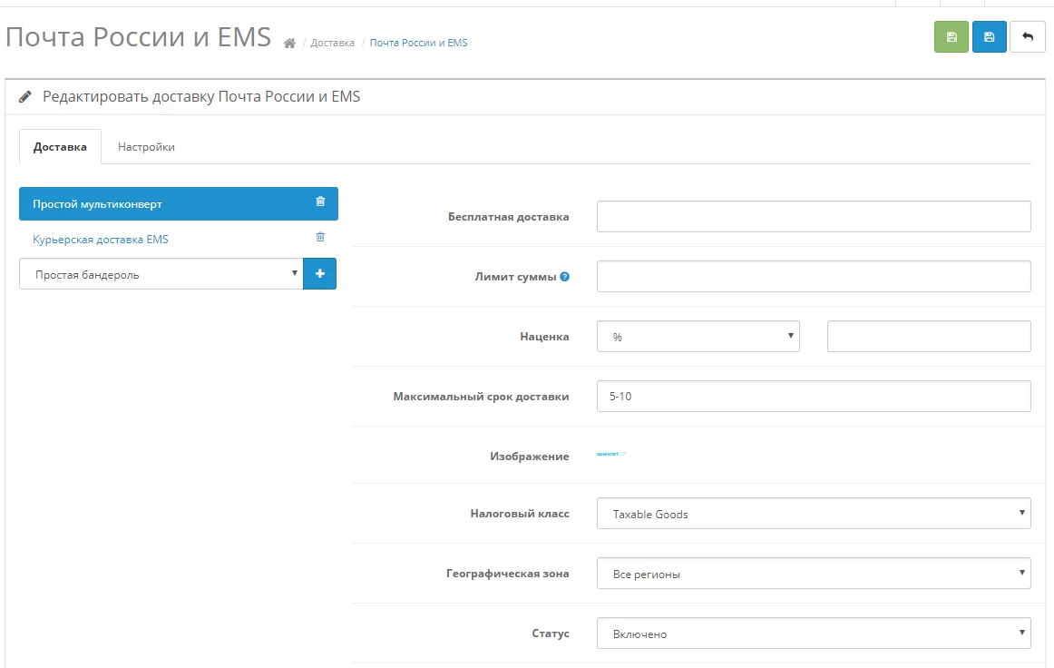
Task: Click the Максимальный срок доставки label
Action: 482,397
